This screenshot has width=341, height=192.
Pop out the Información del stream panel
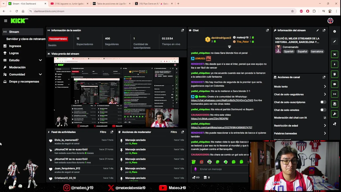point(324,30)
